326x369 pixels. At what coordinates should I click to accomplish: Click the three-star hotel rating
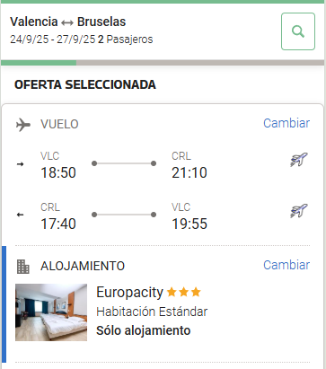point(184,292)
